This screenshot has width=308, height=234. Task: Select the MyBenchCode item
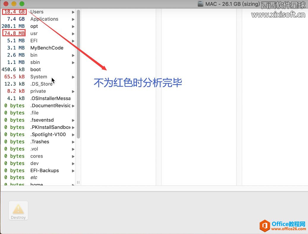point(47,48)
